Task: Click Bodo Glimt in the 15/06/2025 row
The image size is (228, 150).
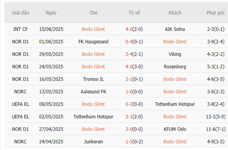Action: point(93,29)
